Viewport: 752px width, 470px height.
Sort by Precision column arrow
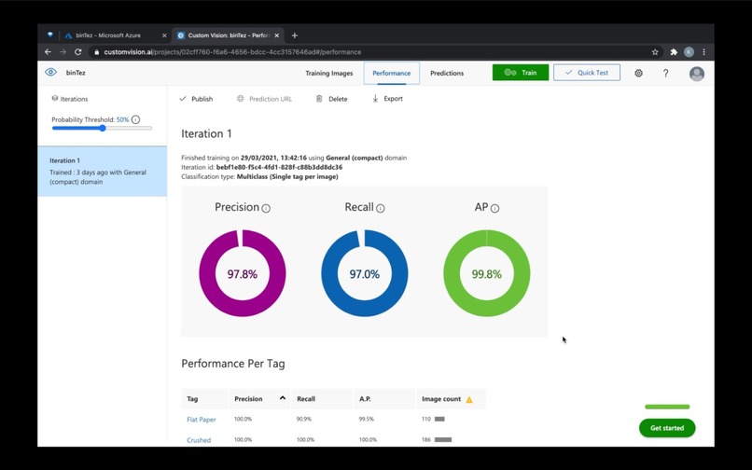tap(283, 398)
